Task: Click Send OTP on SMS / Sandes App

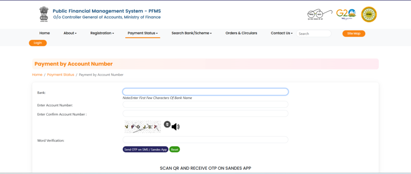Action: click(145, 150)
